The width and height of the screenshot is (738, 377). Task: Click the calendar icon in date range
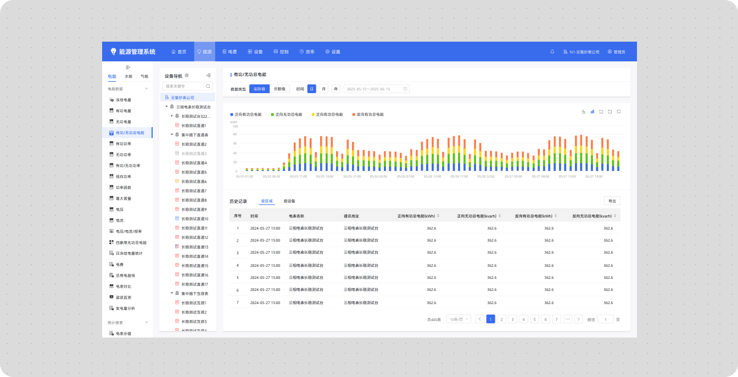click(405, 89)
